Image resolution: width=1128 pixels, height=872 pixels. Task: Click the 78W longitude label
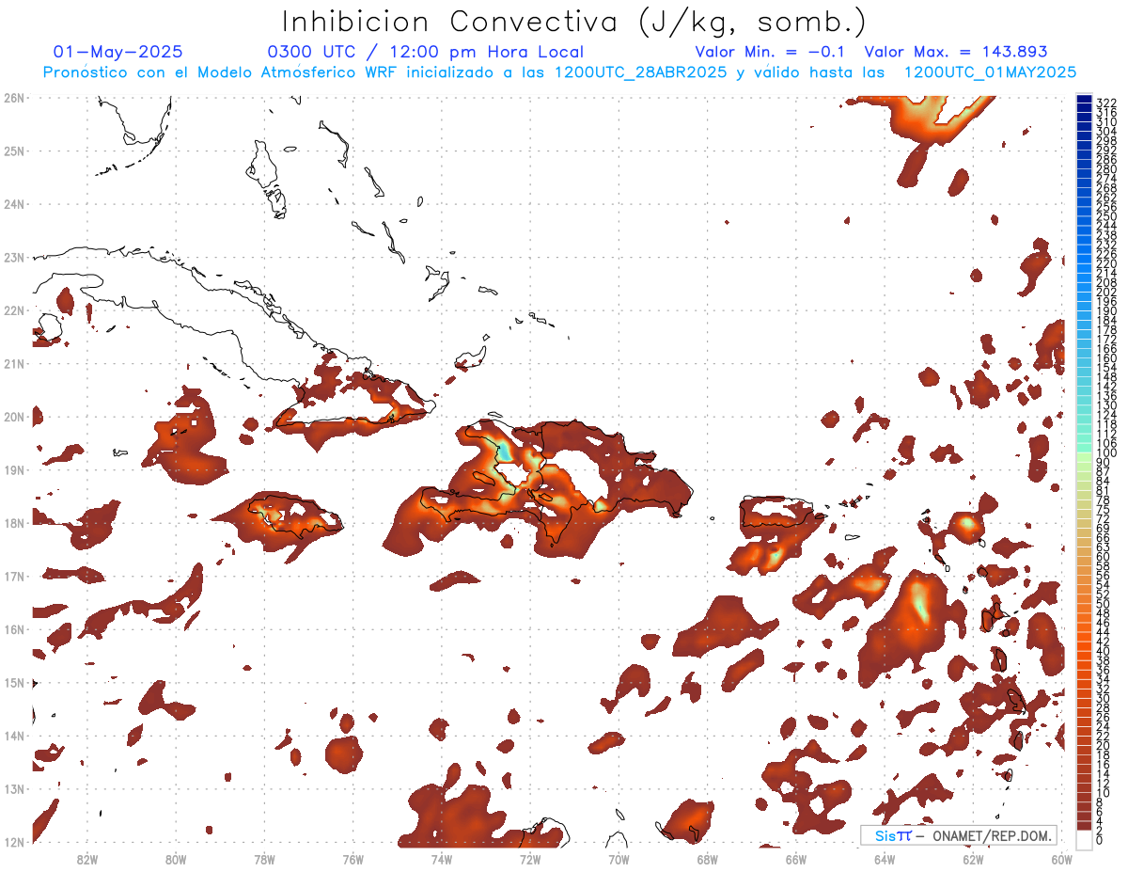click(264, 859)
